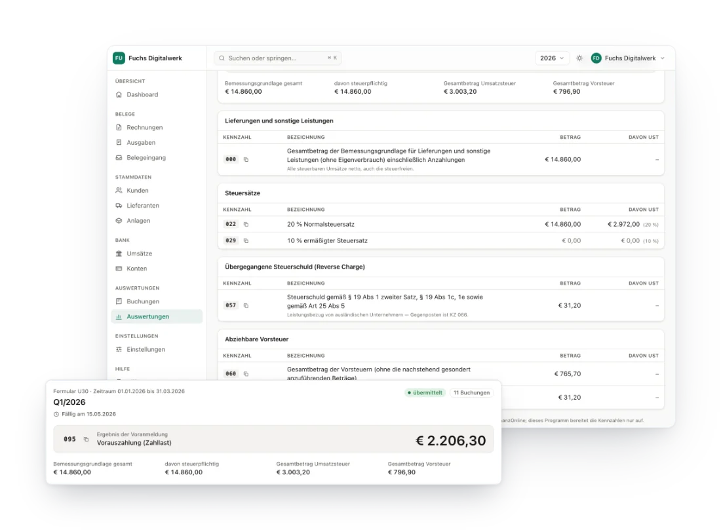This screenshot has height=530, width=721.
Task: Click the '€ 765,70' amount for Kennzahl 060
Action: click(x=568, y=373)
